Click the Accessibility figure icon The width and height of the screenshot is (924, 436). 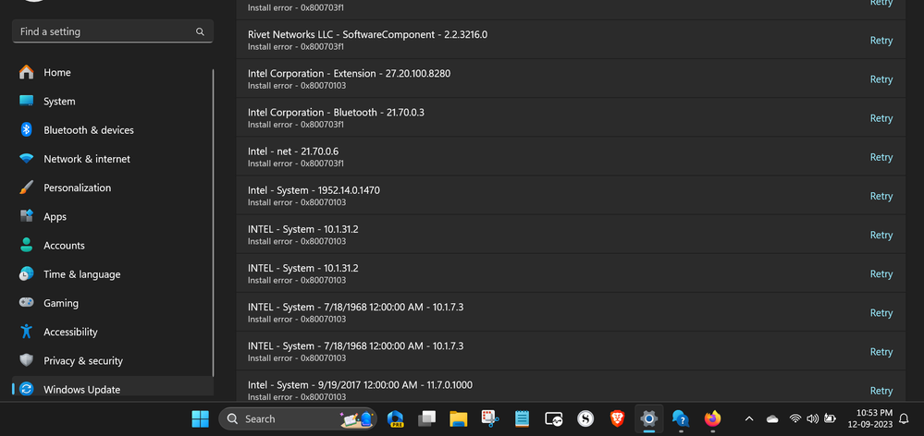(x=26, y=332)
